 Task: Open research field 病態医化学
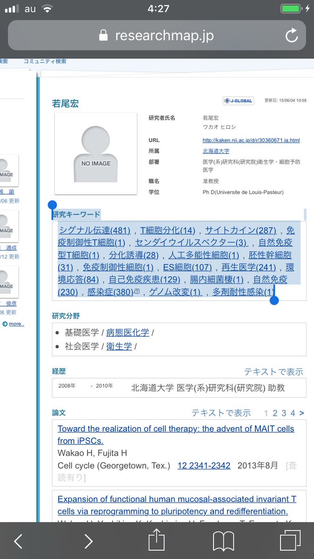[x=128, y=333]
